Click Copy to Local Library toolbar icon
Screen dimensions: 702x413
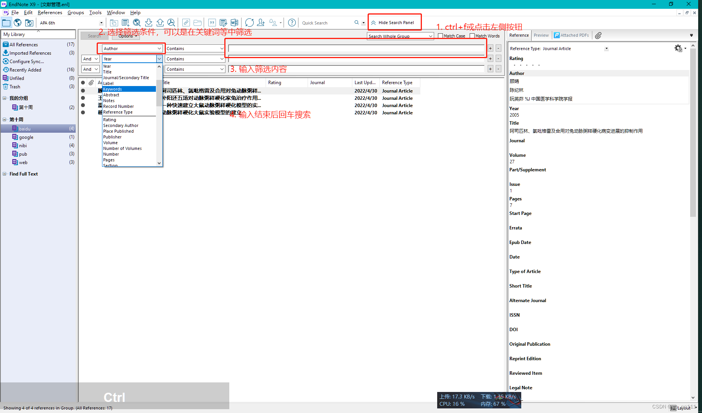[x=114, y=23]
